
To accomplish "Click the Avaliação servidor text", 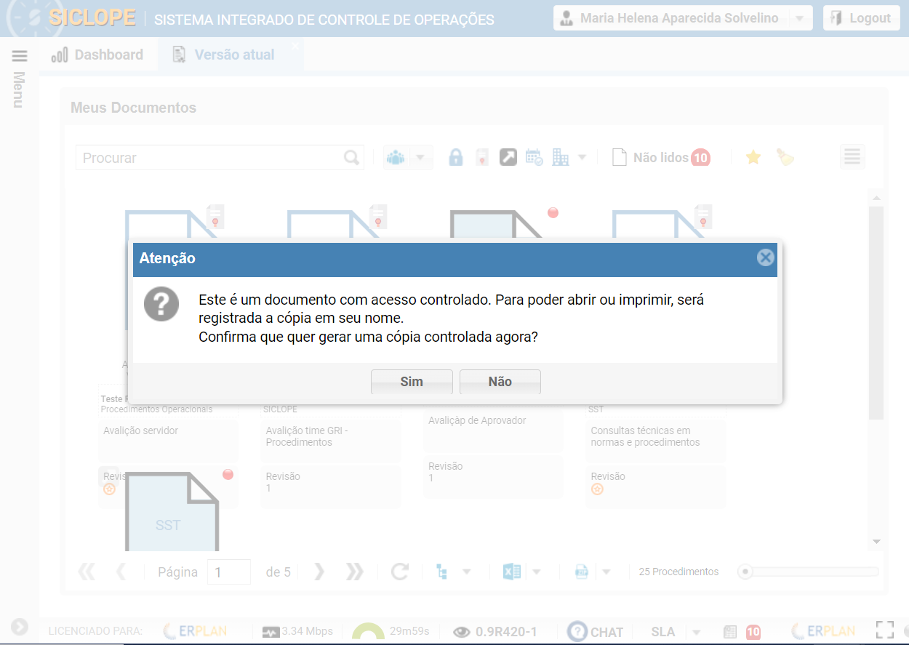I will pos(141,430).
